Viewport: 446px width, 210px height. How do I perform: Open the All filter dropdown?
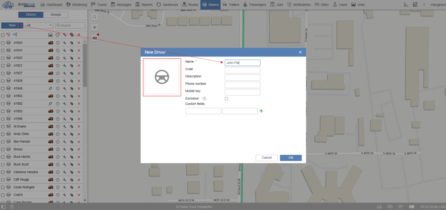39,26
